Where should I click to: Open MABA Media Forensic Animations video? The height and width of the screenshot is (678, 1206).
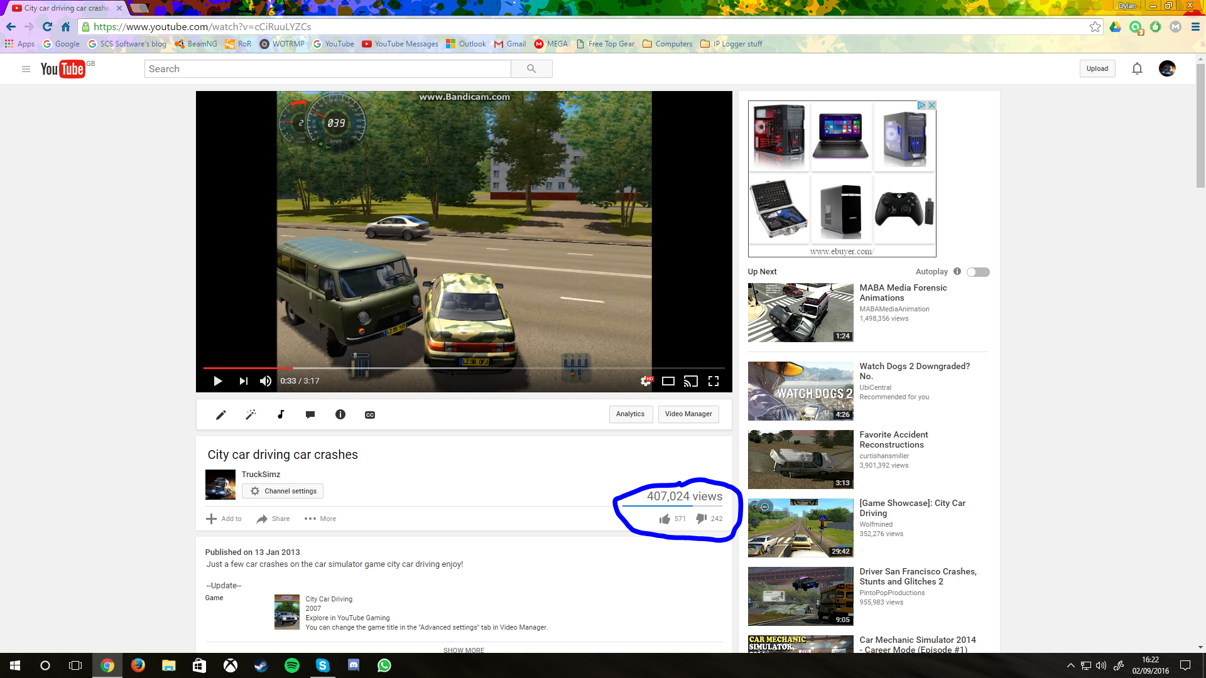903,293
